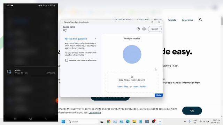Open Wi-Fi network tray icon
The height and width of the screenshot is (125, 223).
click(201, 122)
